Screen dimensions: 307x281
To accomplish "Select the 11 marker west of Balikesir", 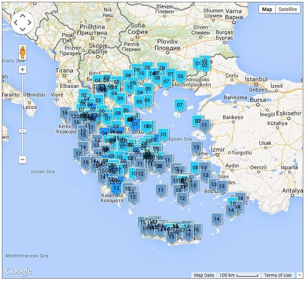I will [204, 126].
